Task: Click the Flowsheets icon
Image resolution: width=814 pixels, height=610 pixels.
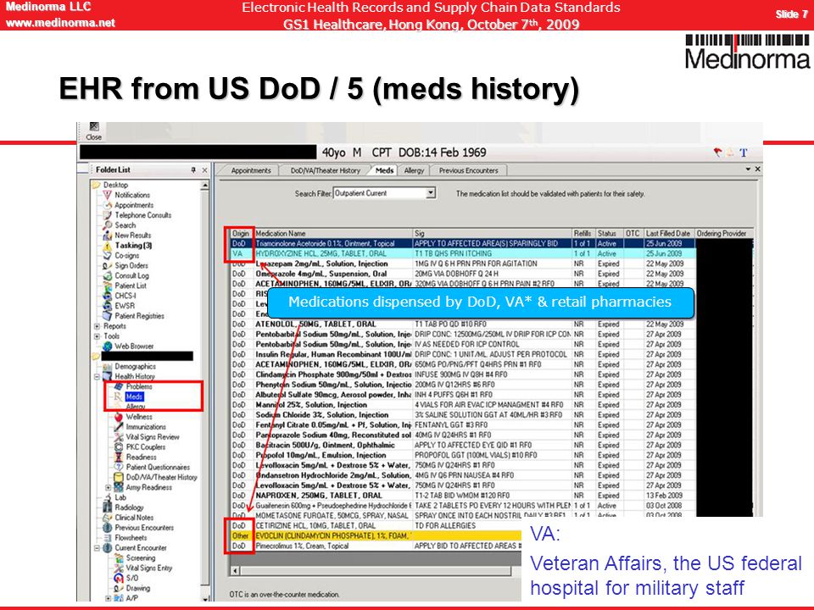Action: 108,537
